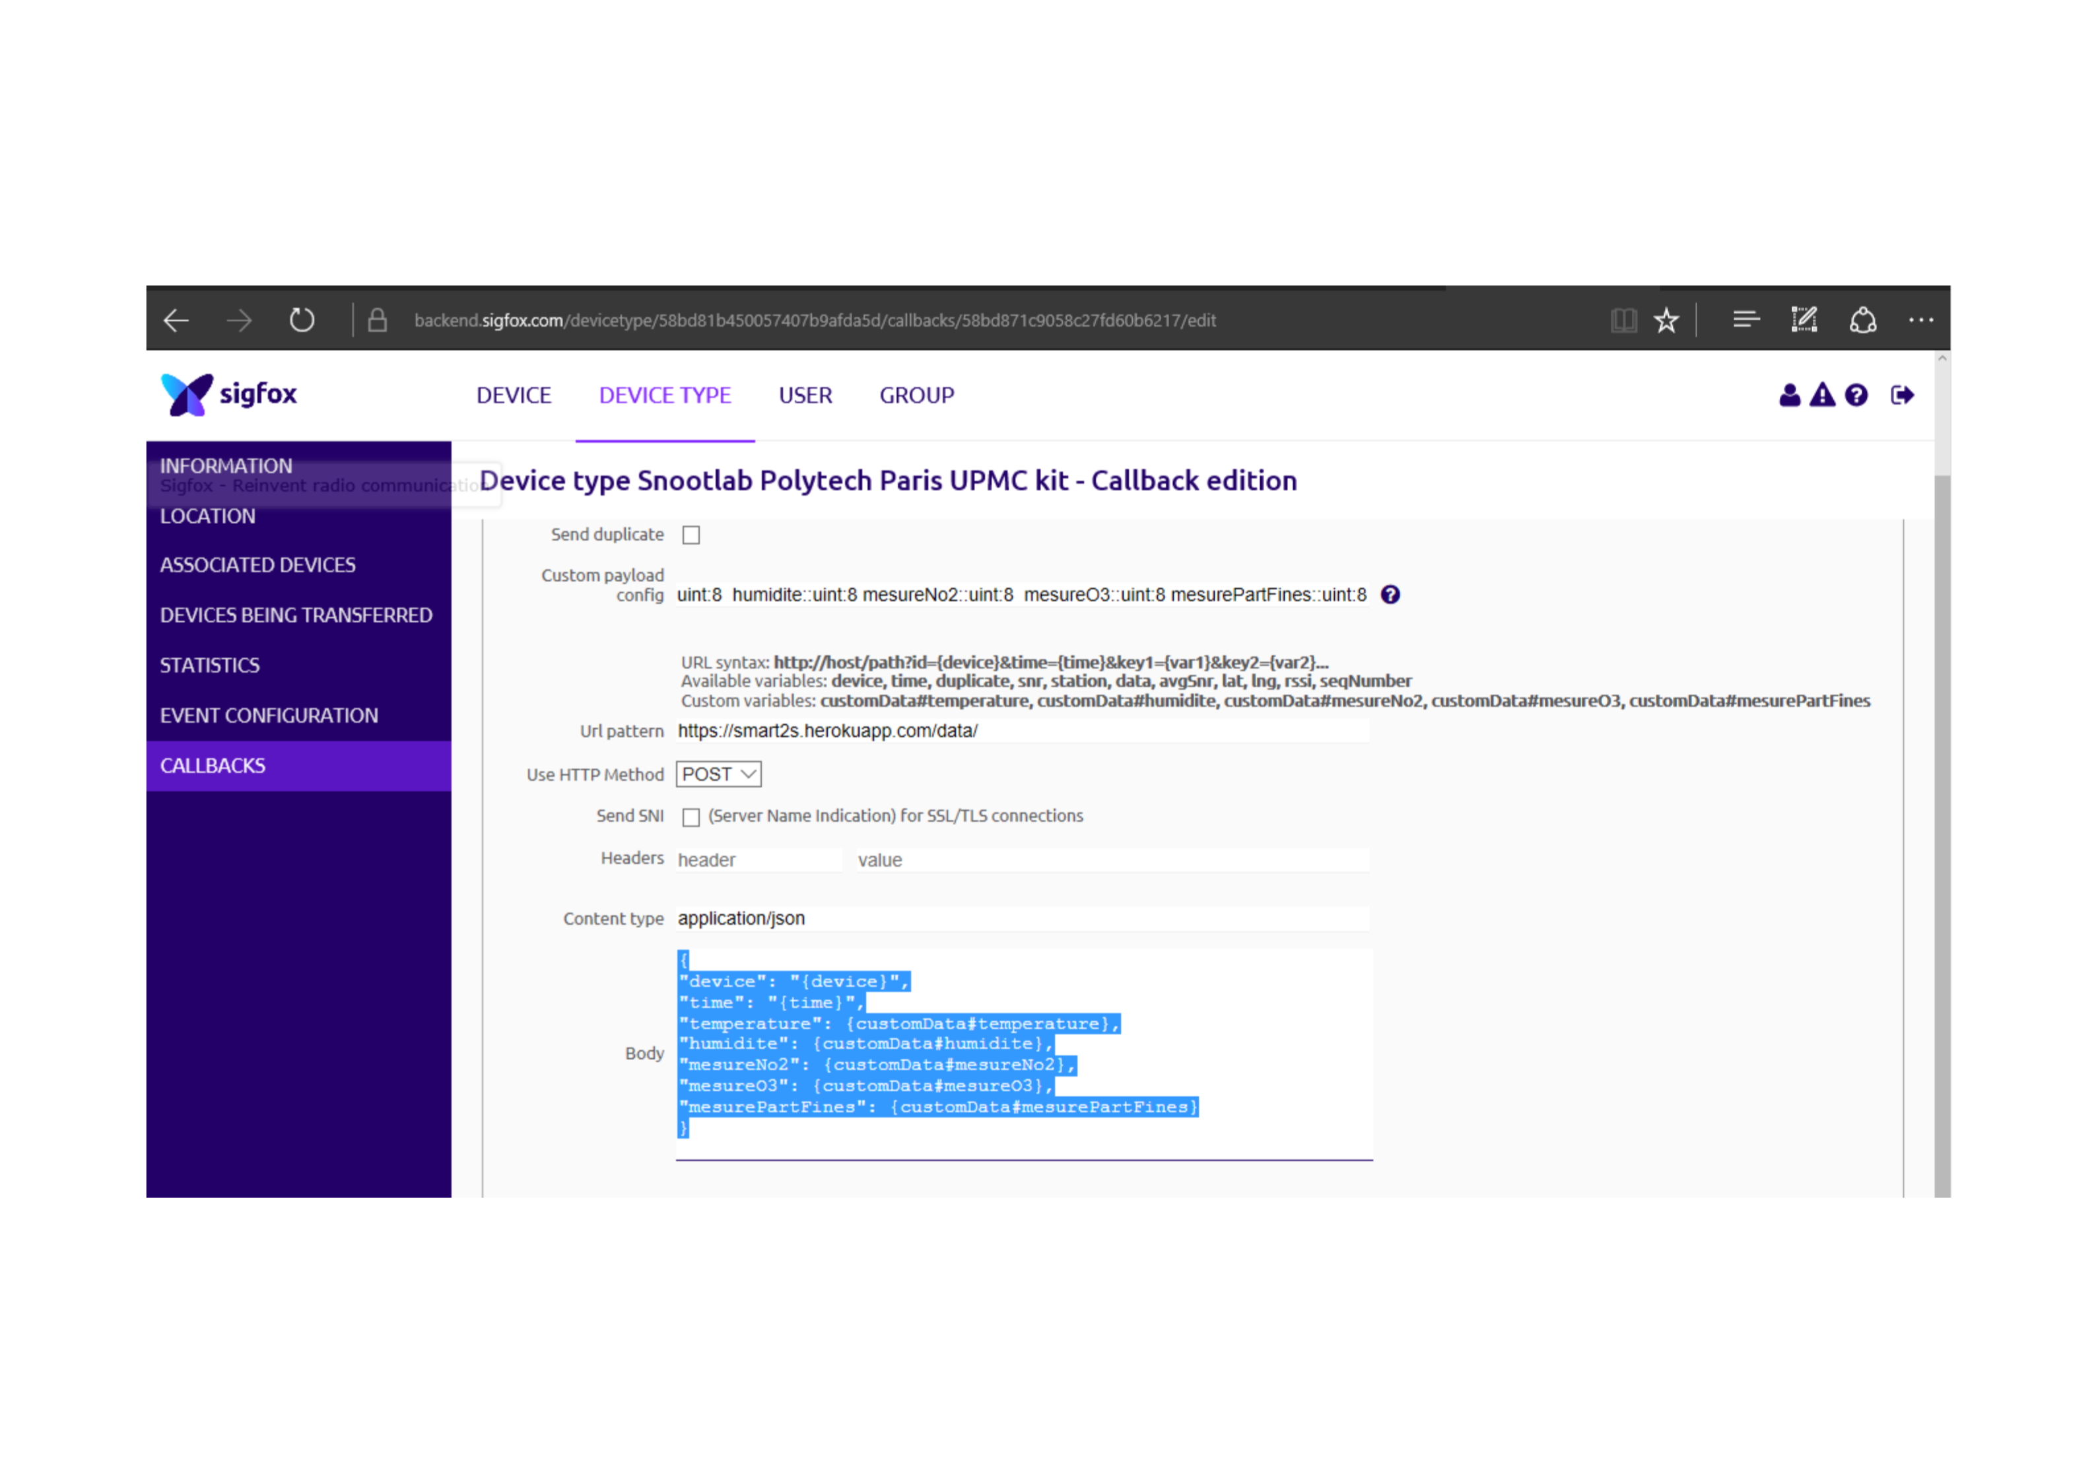Open browser more options ellipsis
The image size is (2096, 1482).
1920,321
